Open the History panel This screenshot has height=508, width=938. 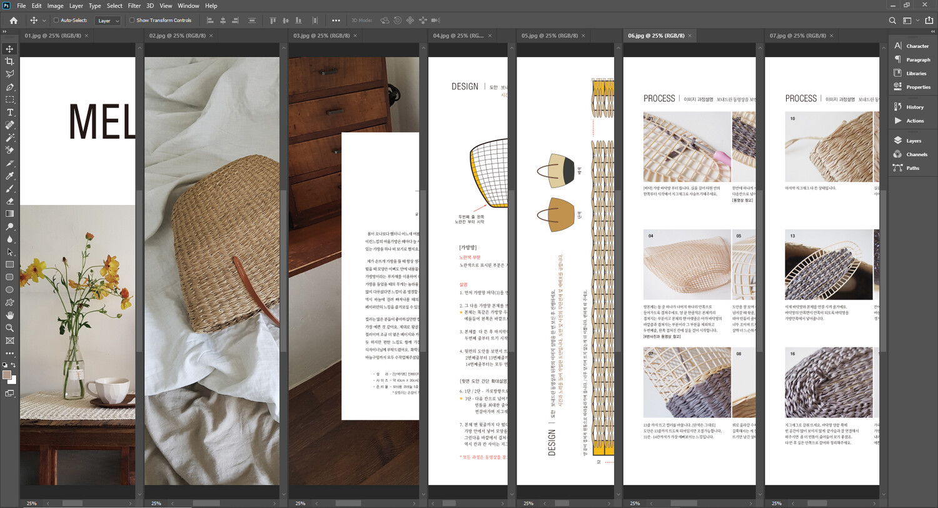[x=914, y=107]
